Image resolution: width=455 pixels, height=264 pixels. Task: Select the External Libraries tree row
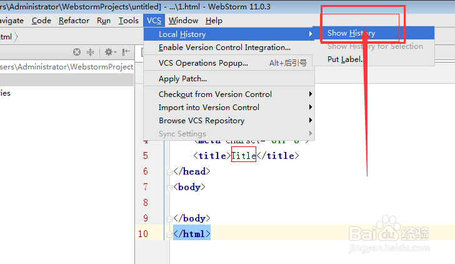pos(67,93)
